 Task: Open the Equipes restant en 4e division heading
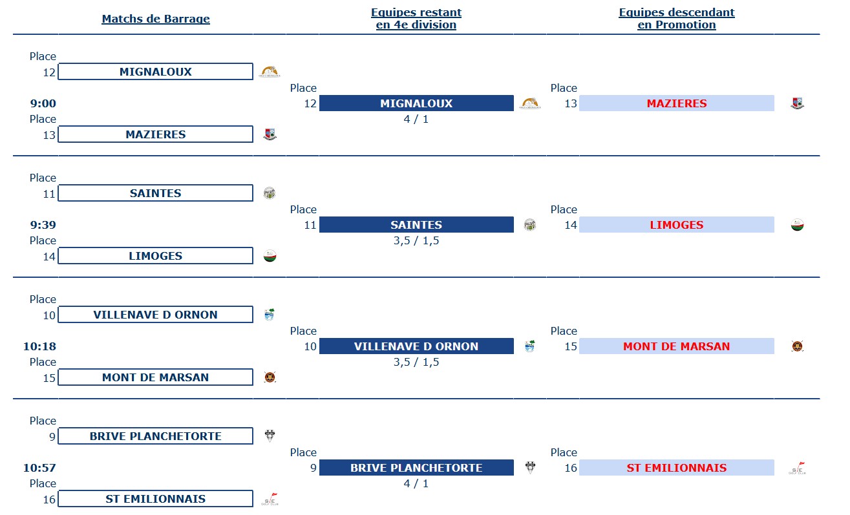pyautogui.click(x=416, y=19)
